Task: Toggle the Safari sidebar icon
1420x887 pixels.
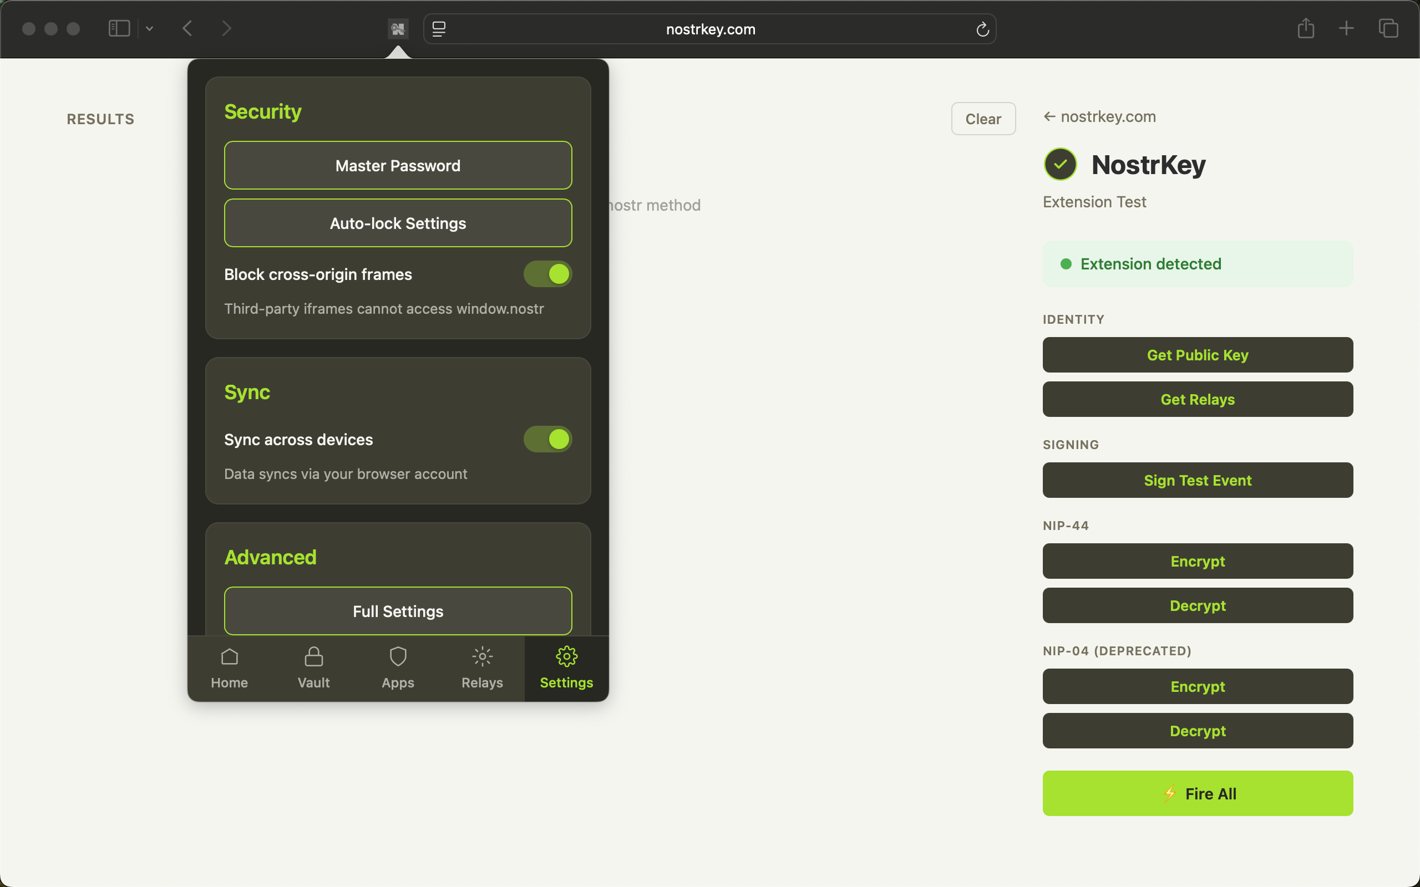Action: [x=119, y=28]
